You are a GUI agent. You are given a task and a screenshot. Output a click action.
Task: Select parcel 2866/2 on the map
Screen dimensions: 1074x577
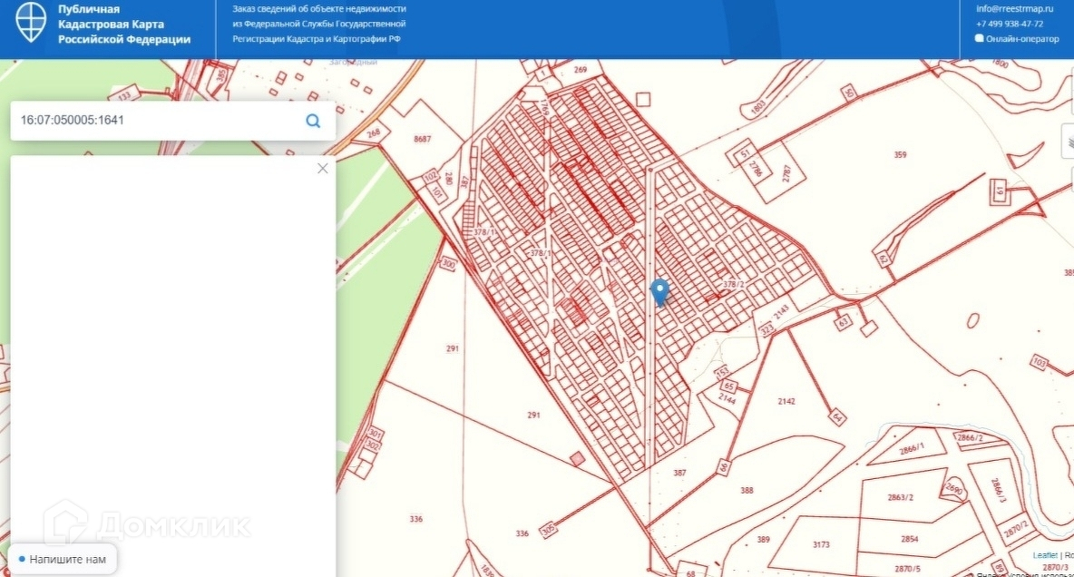pos(970,438)
